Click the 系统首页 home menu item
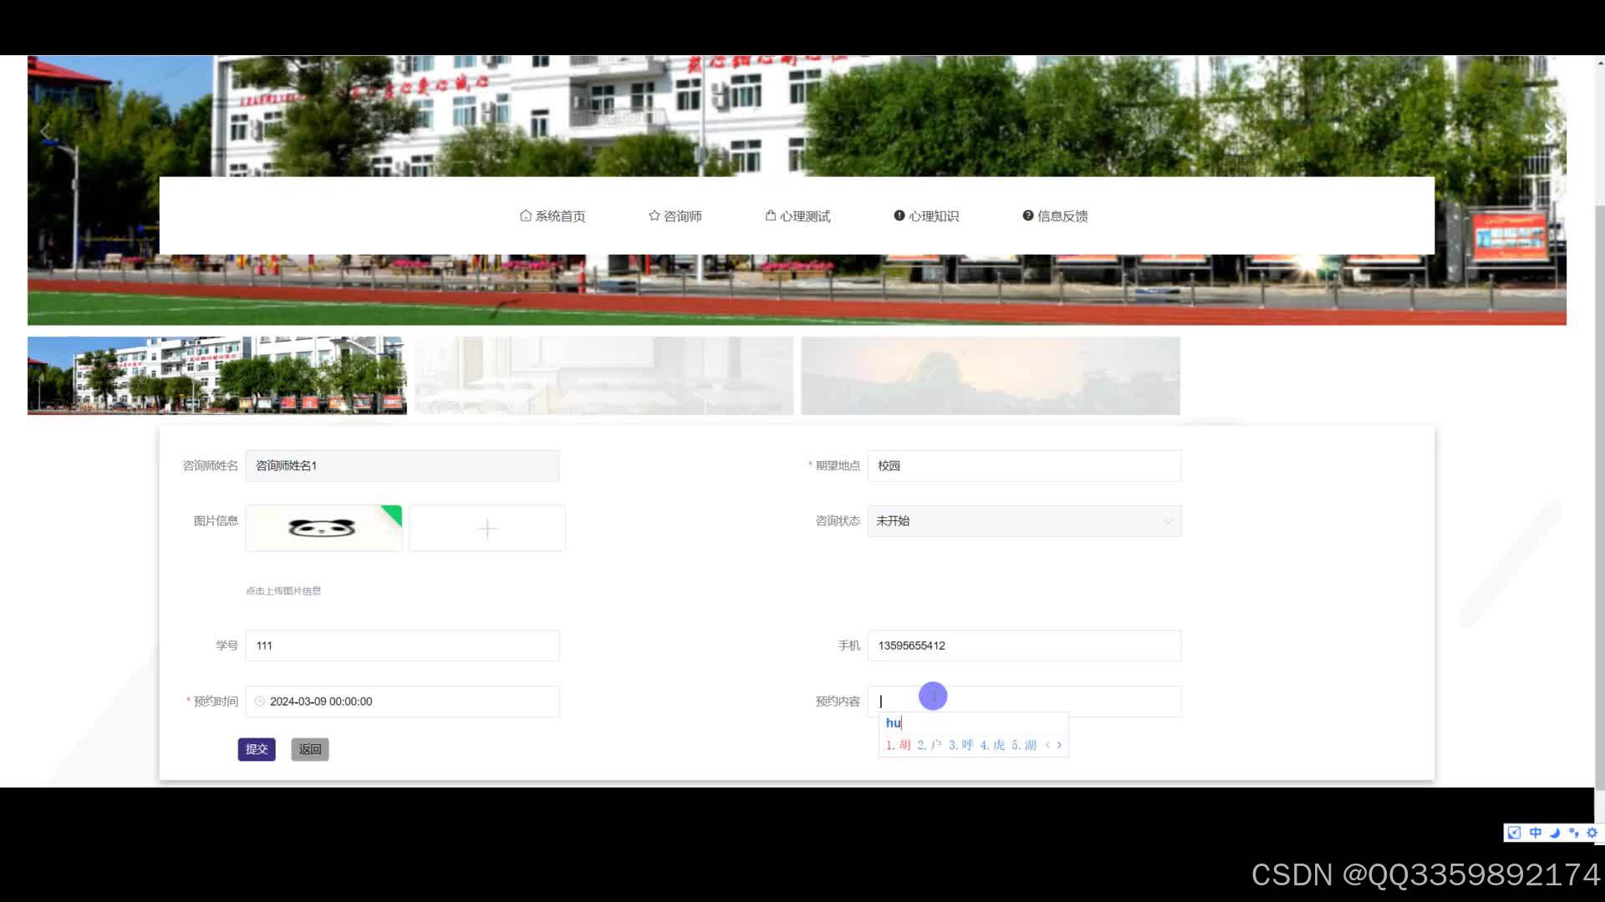The image size is (1605, 902). pos(553,215)
